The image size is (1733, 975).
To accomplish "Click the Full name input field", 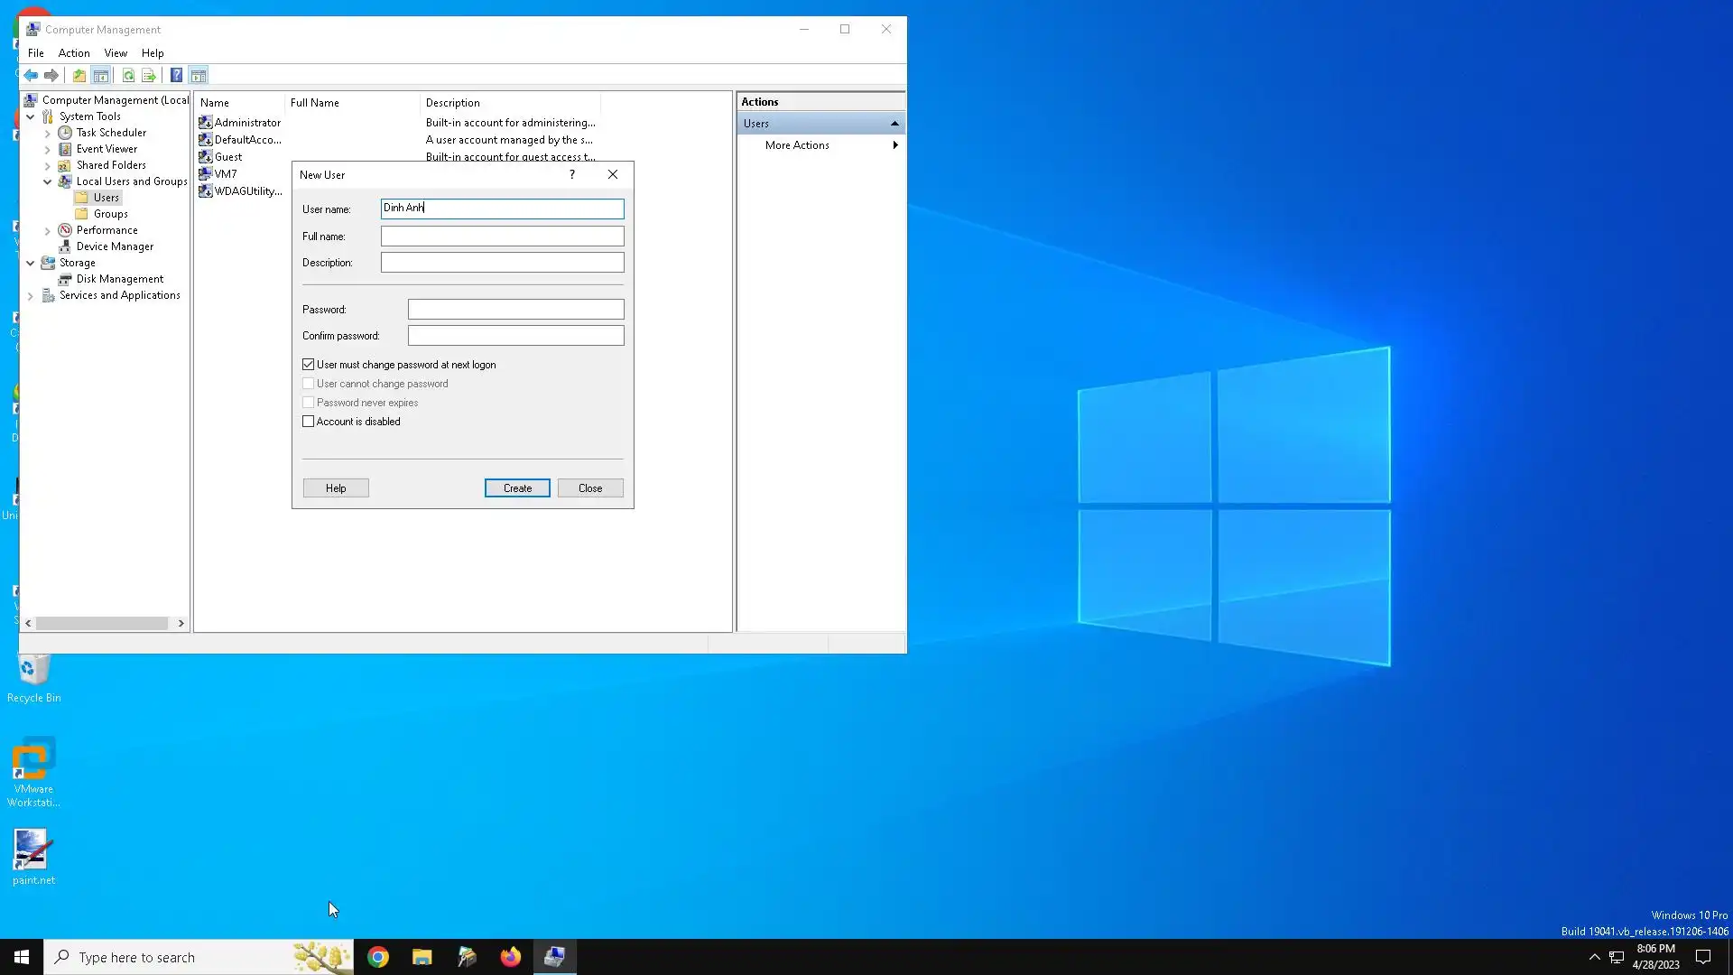I will pyautogui.click(x=502, y=237).
